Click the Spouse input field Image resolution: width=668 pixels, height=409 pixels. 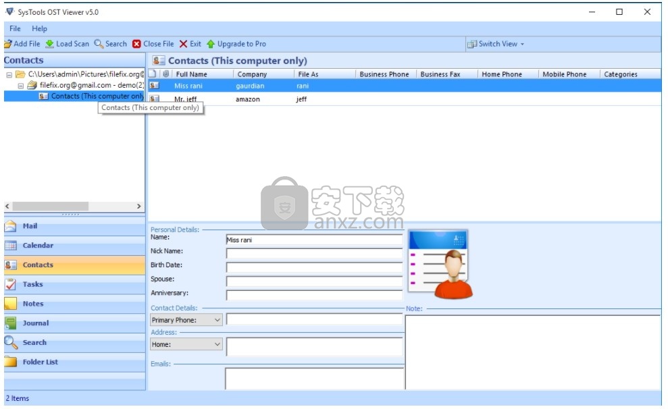coord(314,281)
